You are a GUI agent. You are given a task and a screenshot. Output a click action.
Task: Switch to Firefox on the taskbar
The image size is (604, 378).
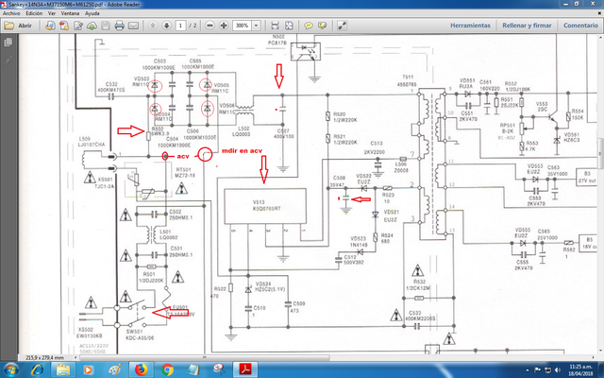[141, 369]
